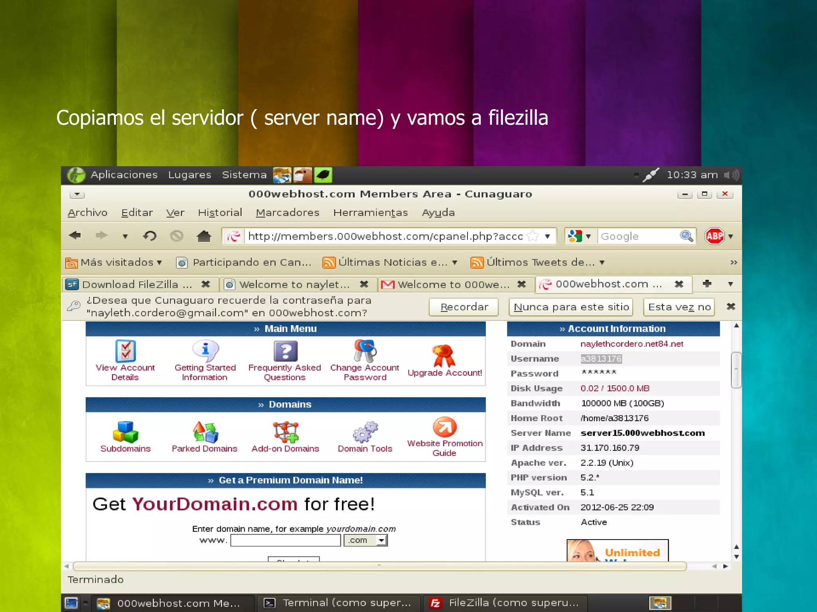Open the Domain Tools gears icon
This screenshot has height=612, width=817.
(365, 432)
